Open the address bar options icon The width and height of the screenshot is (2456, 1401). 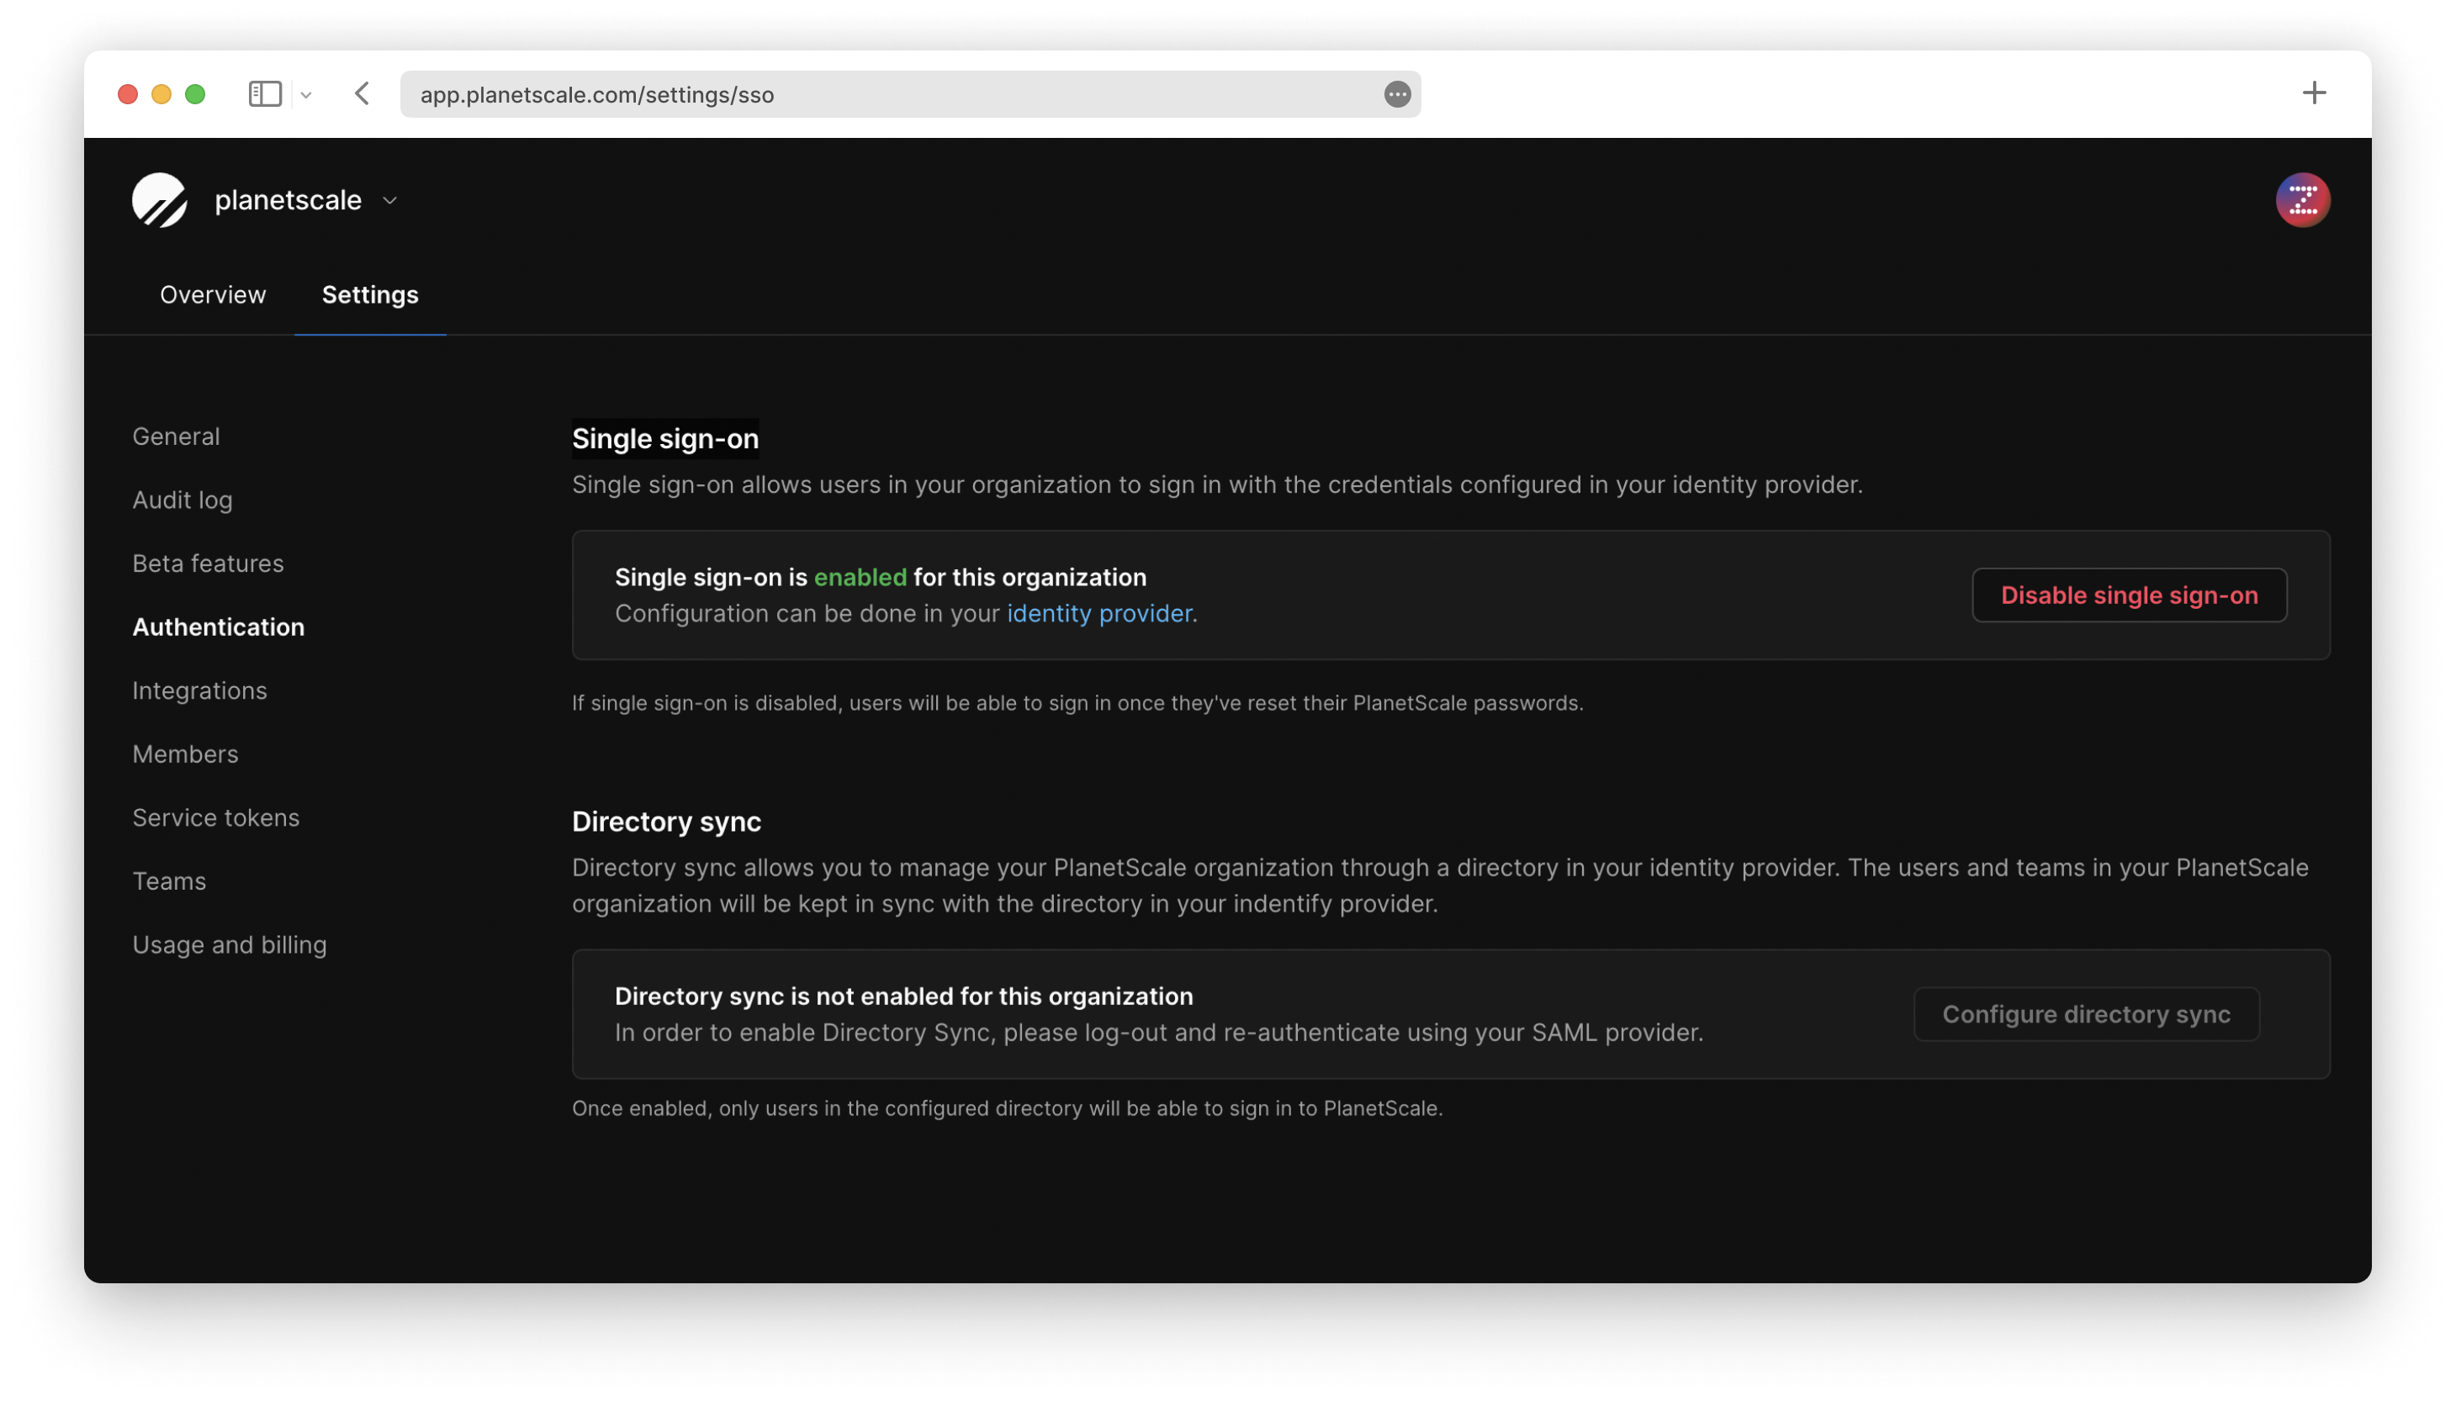pyautogui.click(x=1396, y=94)
